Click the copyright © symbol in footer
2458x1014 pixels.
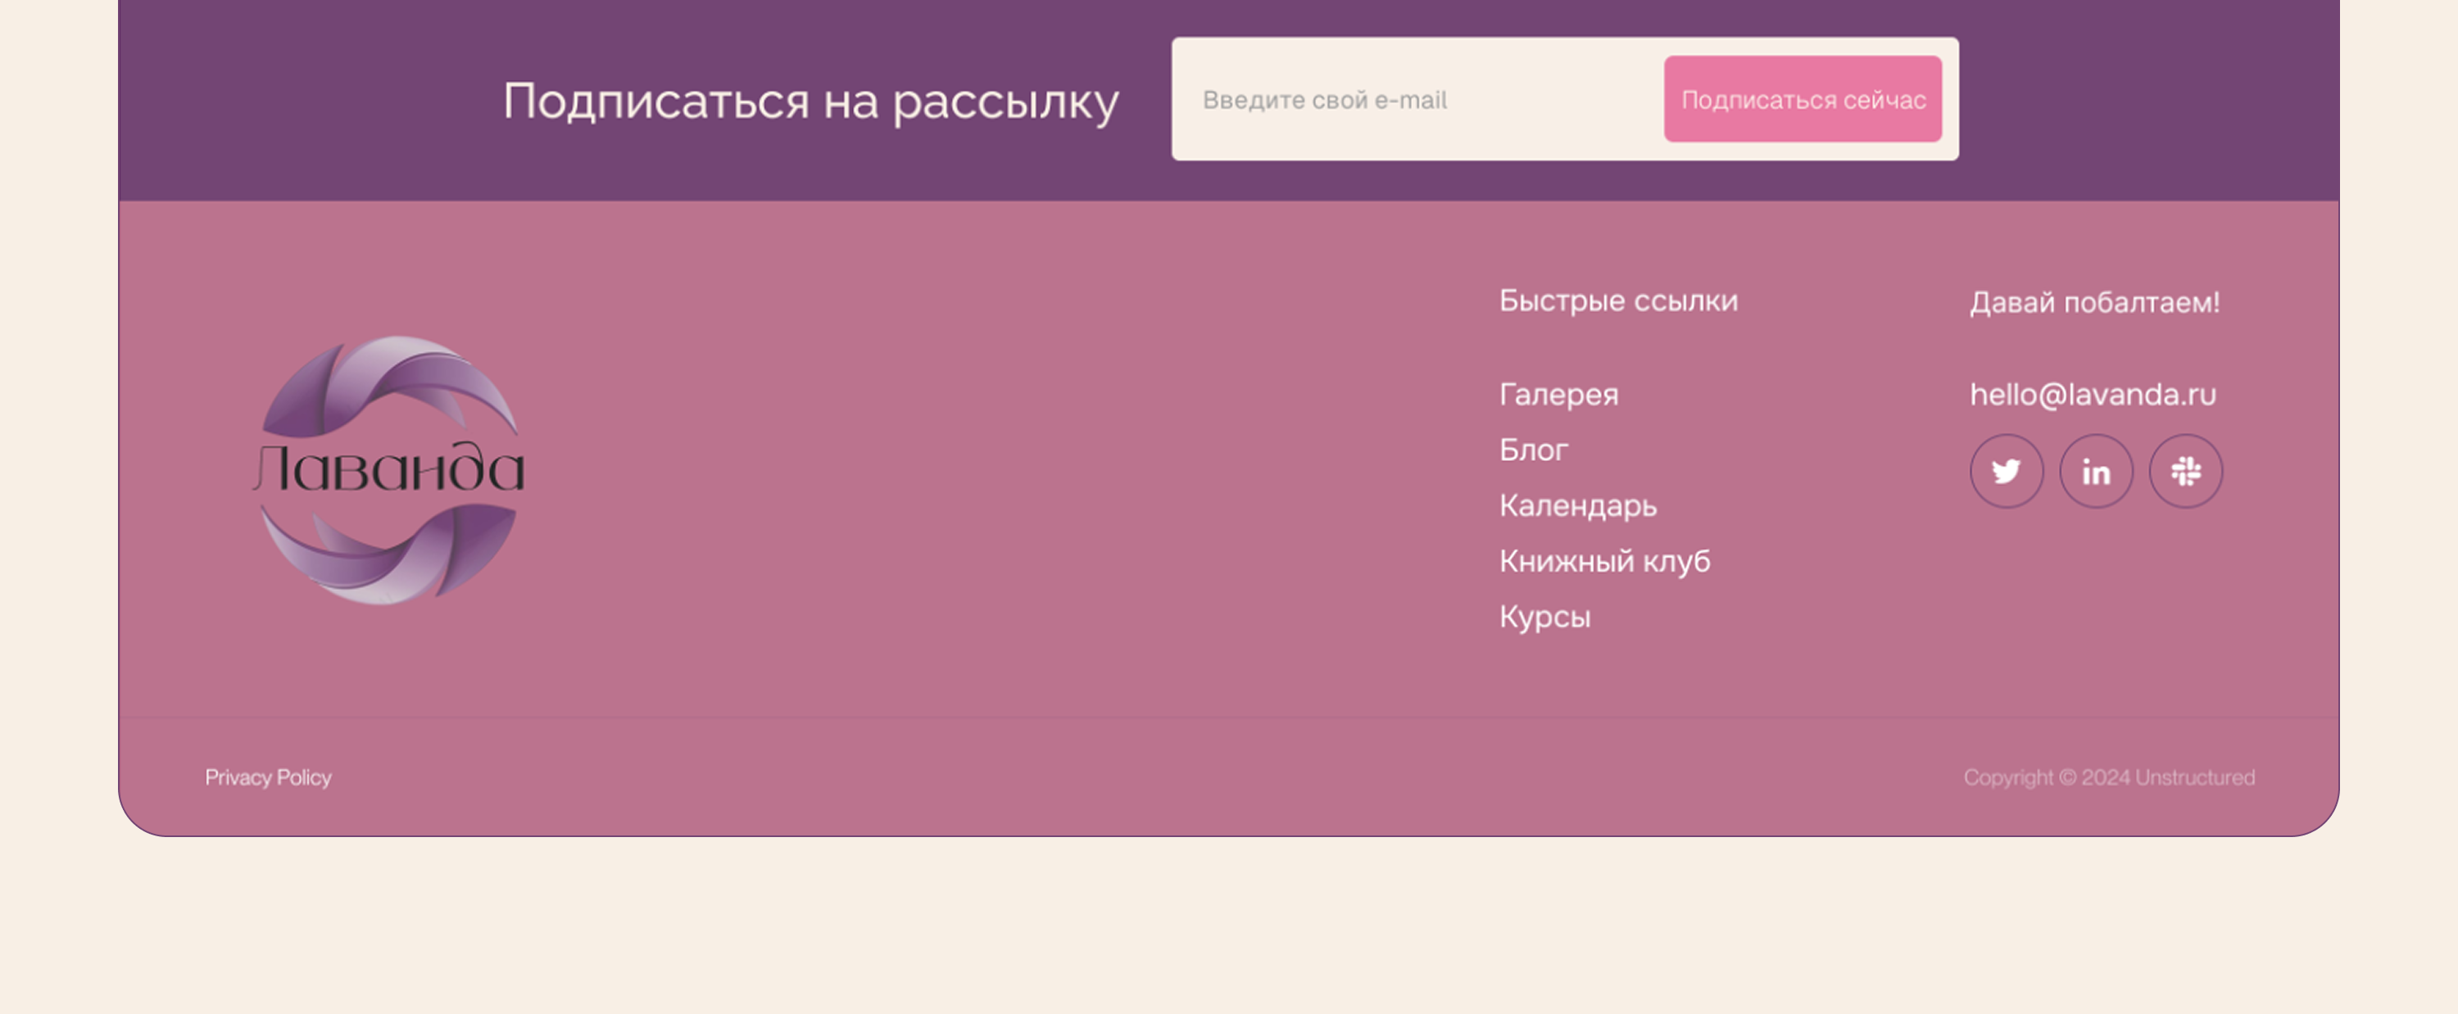(2067, 777)
